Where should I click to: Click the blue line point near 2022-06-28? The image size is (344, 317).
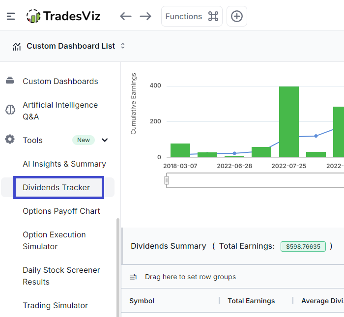pyautogui.click(x=234, y=153)
